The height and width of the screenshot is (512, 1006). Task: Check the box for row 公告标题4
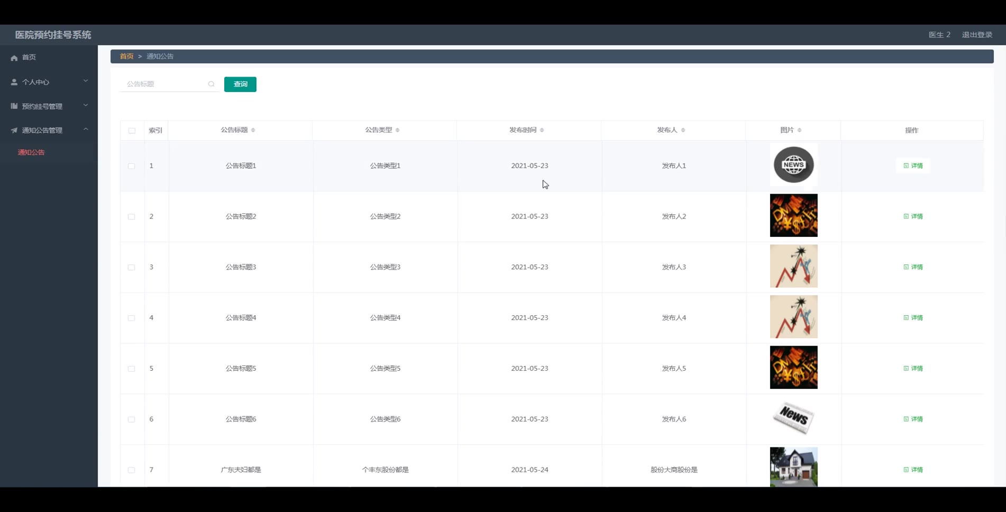pyautogui.click(x=131, y=318)
